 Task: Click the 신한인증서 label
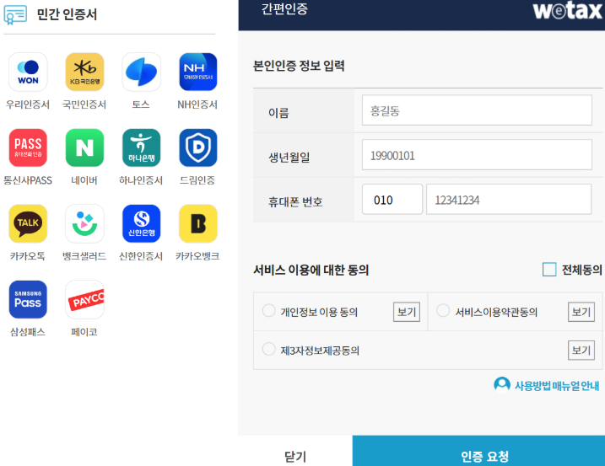[141, 256]
